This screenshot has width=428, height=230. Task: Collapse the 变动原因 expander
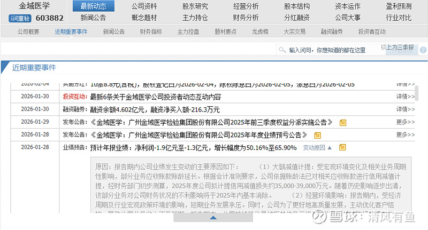[317, 147]
